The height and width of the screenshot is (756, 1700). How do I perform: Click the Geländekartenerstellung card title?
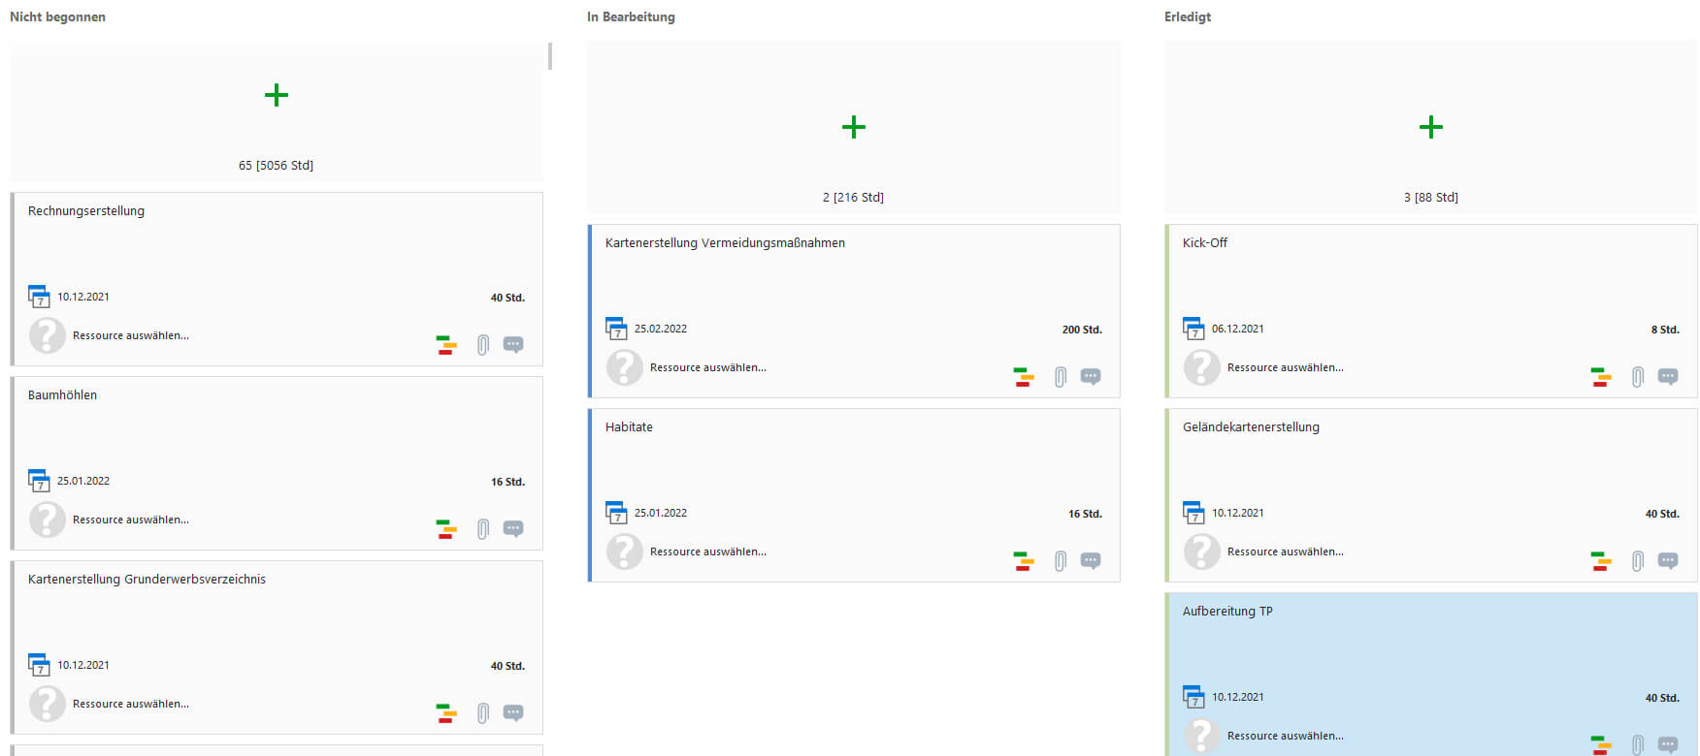click(1251, 427)
